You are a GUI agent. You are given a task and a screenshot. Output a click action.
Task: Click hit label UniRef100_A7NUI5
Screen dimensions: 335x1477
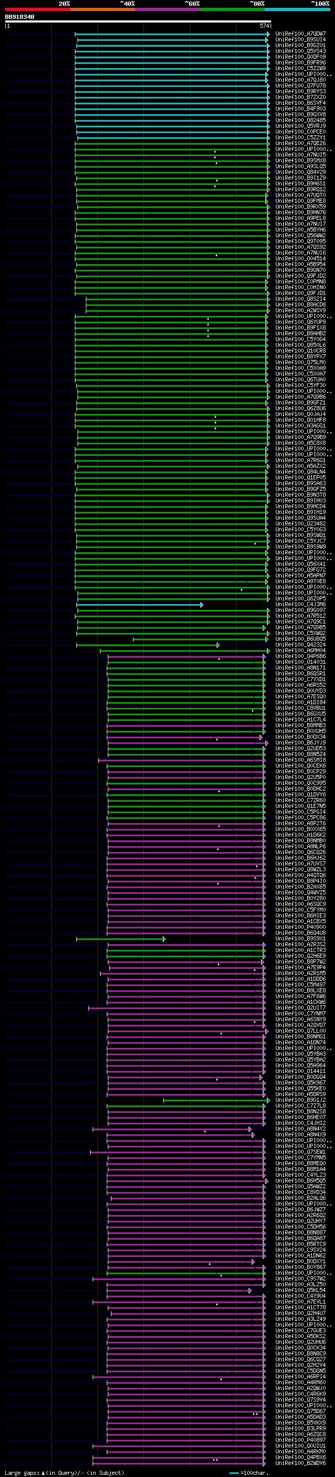(300, 155)
